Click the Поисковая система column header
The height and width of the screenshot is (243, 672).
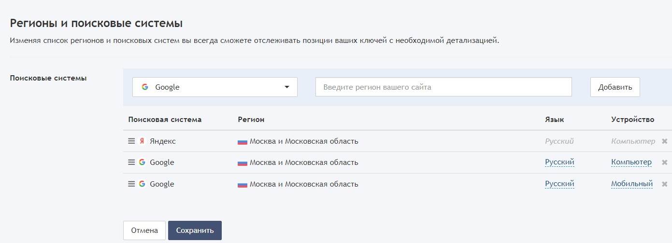click(165, 120)
